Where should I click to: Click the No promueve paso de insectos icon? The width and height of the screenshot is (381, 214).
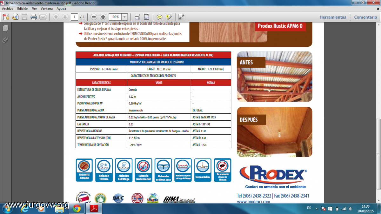point(222,170)
